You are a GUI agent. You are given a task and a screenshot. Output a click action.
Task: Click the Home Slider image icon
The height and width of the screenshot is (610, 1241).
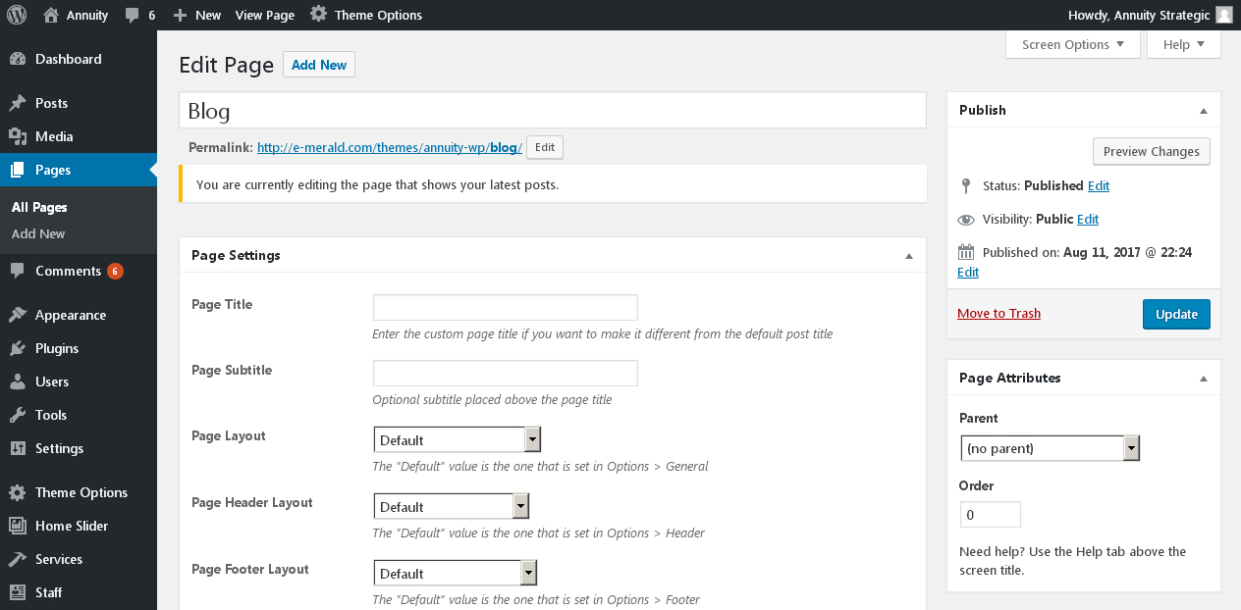[18, 526]
